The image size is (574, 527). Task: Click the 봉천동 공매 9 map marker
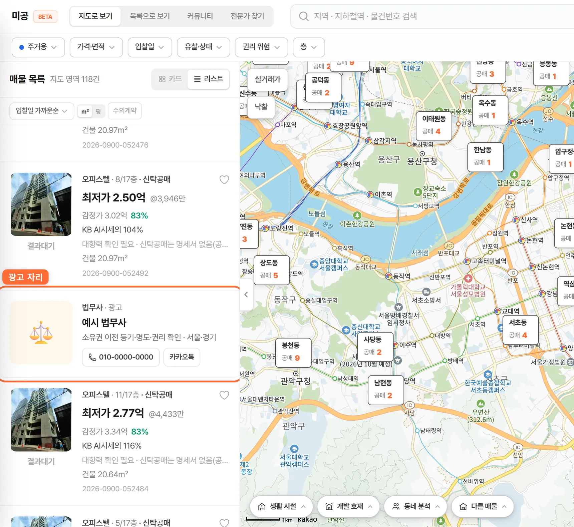click(293, 353)
